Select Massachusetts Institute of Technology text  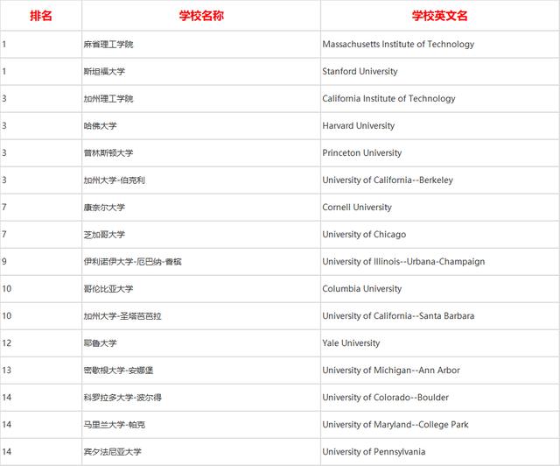(398, 45)
